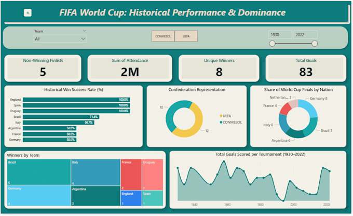Viewport: 353px width, 216px height.
Task: Click the left year slider handle
Action: click(x=272, y=44)
